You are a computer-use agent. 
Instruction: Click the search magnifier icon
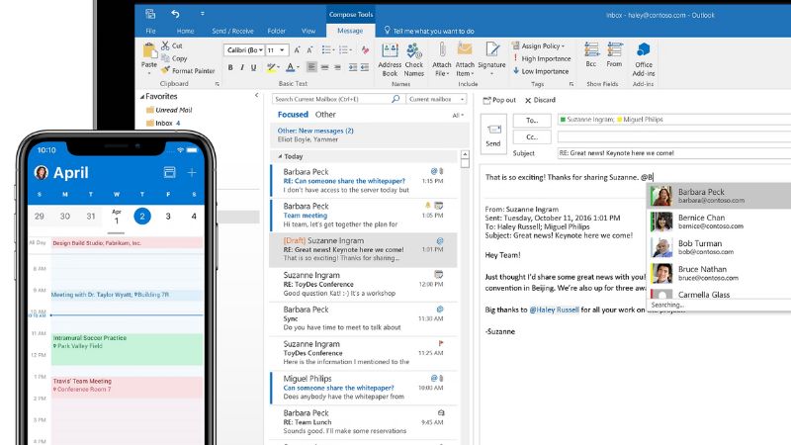point(395,99)
